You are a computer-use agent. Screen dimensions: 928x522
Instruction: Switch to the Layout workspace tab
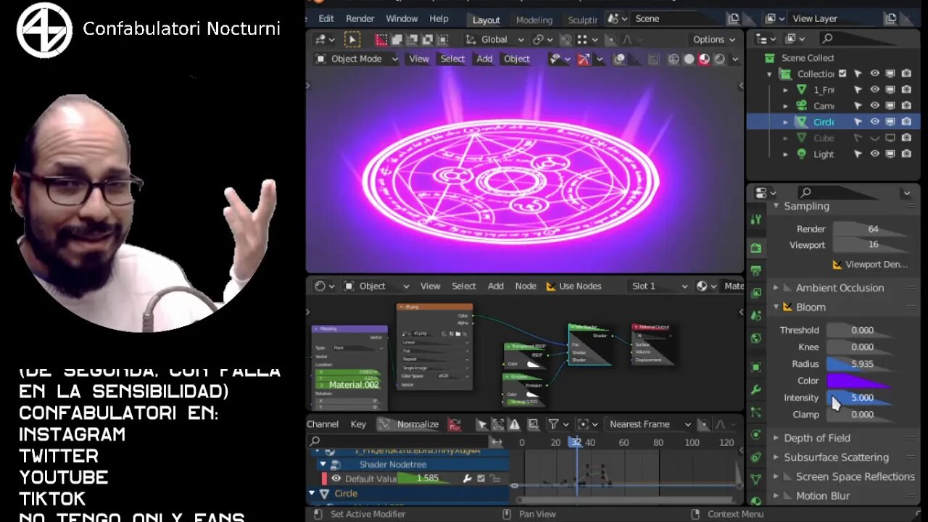pyautogui.click(x=486, y=20)
